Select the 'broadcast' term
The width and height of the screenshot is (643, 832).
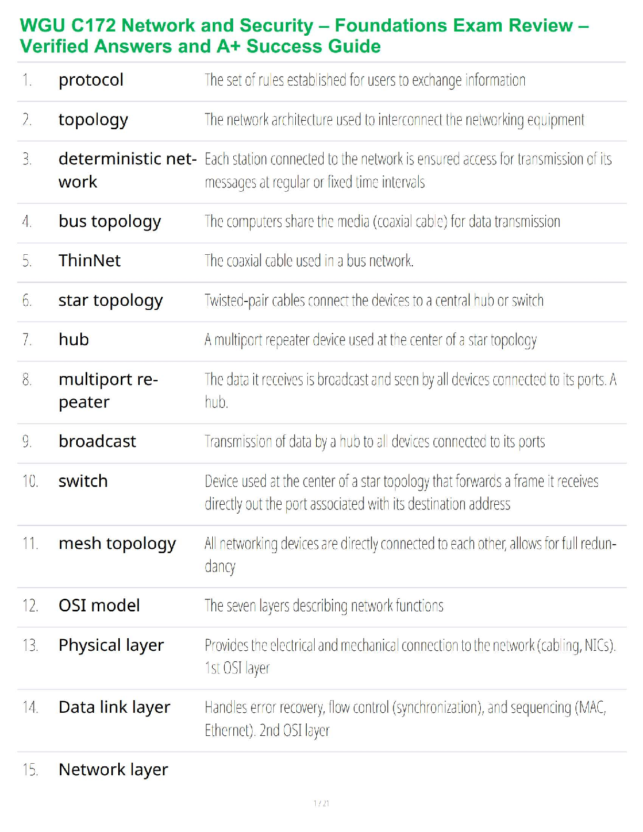point(97,441)
